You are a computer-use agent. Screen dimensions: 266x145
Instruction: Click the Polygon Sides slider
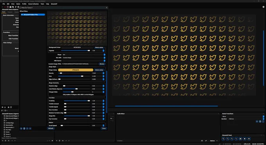[77, 92]
